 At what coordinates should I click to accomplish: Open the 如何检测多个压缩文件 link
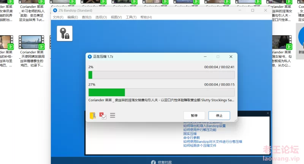coord(200,145)
